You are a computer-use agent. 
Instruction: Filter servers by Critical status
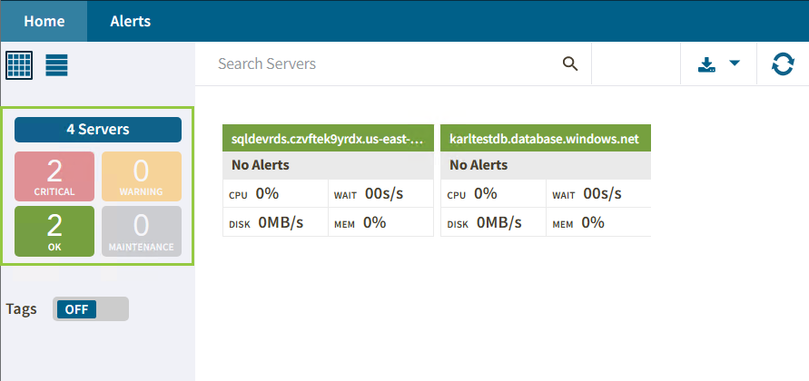pyautogui.click(x=54, y=176)
